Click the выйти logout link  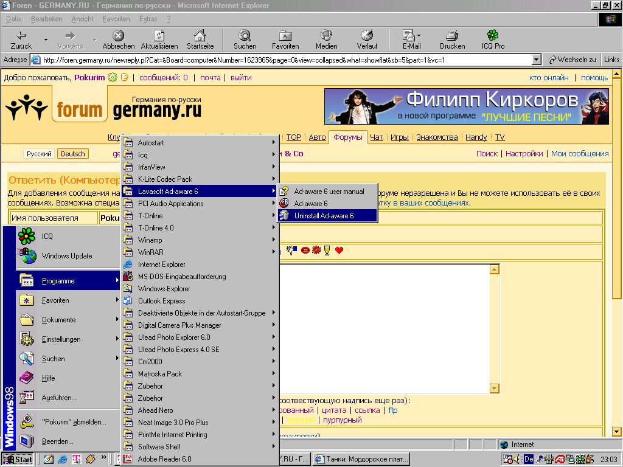click(x=241, y=78)
